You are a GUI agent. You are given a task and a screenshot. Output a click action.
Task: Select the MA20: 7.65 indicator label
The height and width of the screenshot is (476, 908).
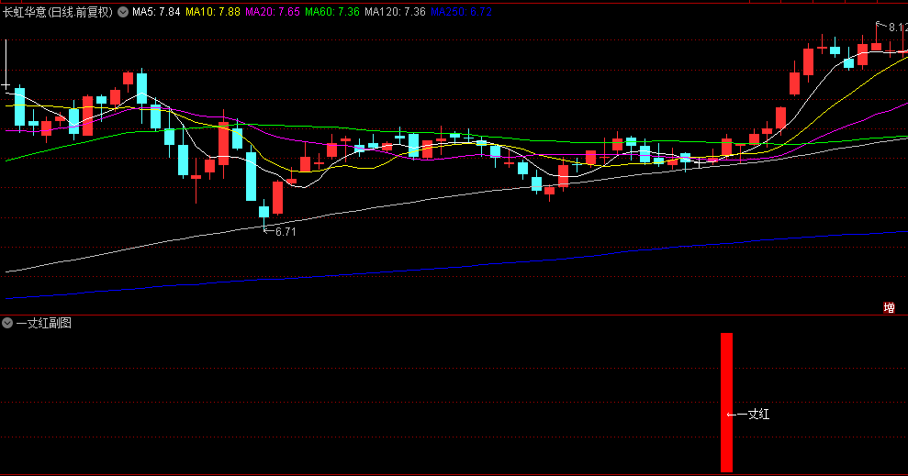coord(273,12)
